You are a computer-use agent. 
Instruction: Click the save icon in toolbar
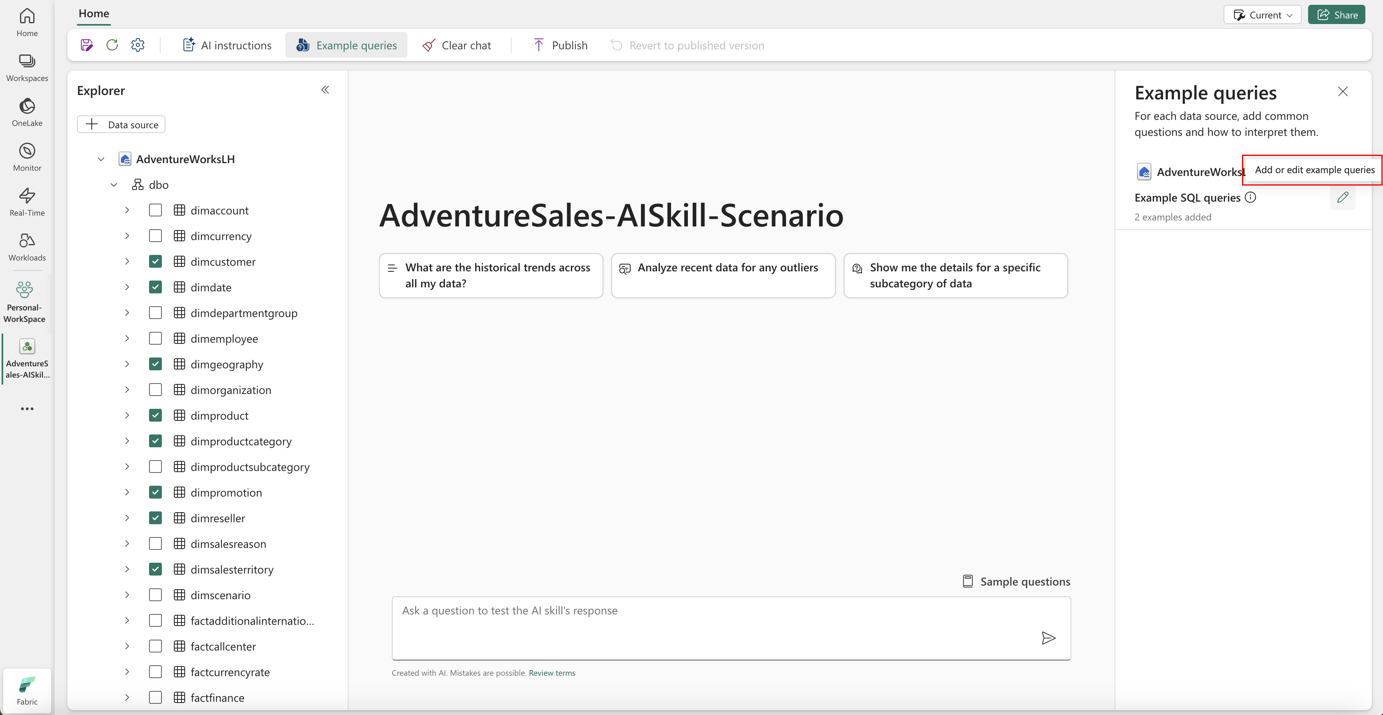coord(87,45)
